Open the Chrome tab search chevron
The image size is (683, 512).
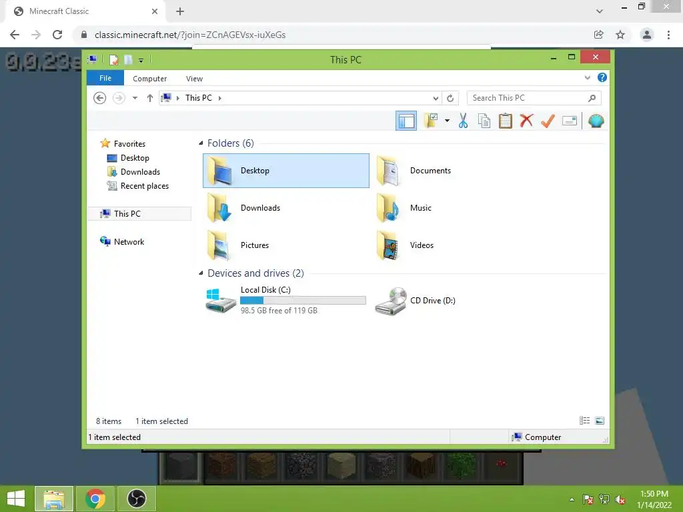point(600,11)
